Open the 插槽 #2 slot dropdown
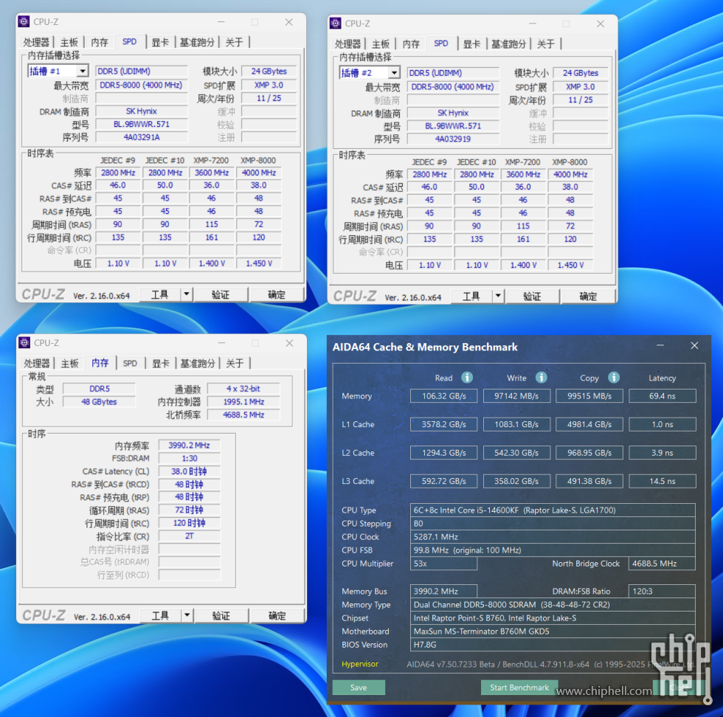The height and width of the screenshot is (717, 723). 394,73
